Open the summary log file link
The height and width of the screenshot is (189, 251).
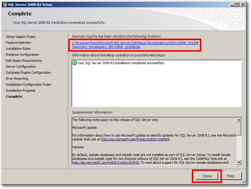point(135,45)
